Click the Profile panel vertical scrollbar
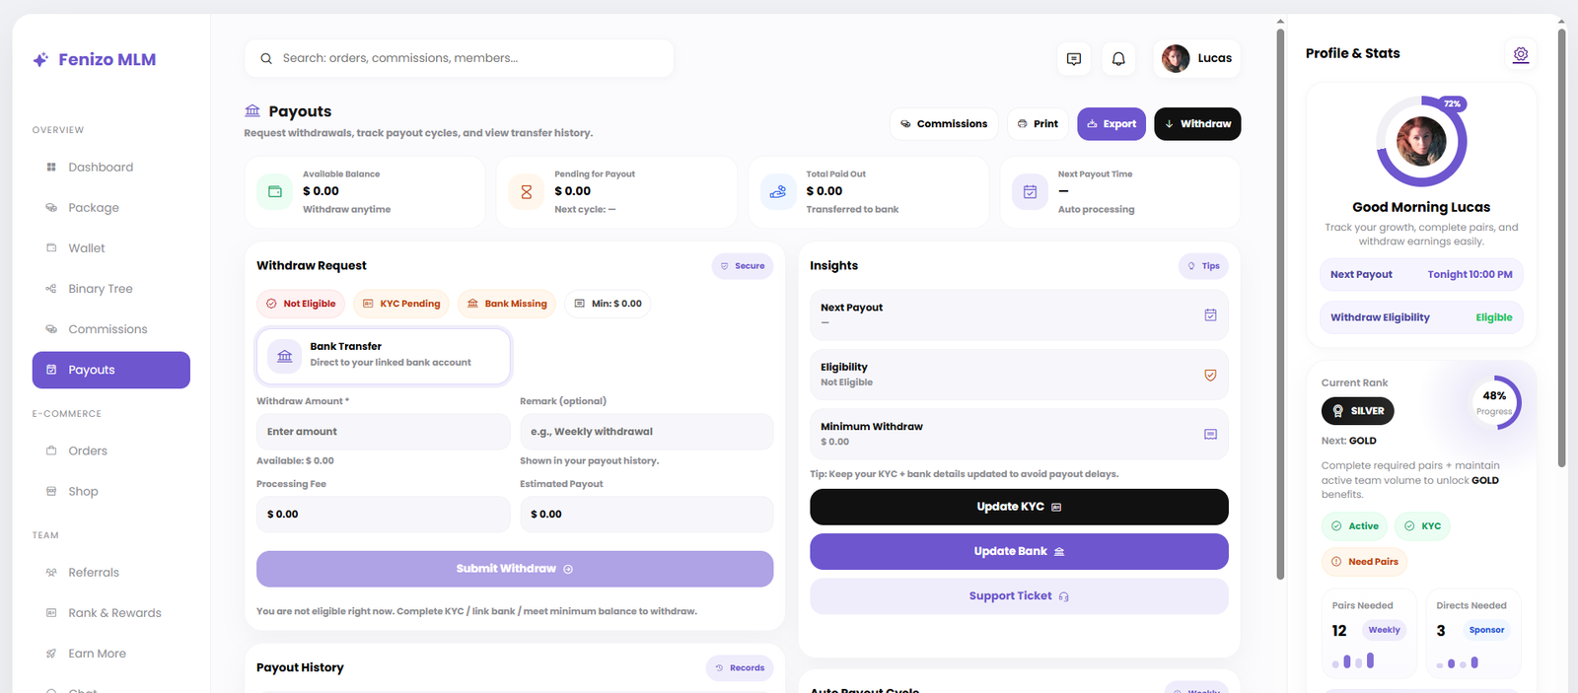 tap(1561, 247)
